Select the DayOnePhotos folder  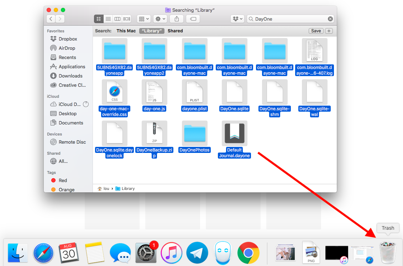(195, 137)
